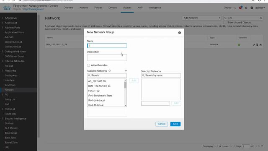
Task: Open the system settings gear icon
Action: [x=246, y=8]
